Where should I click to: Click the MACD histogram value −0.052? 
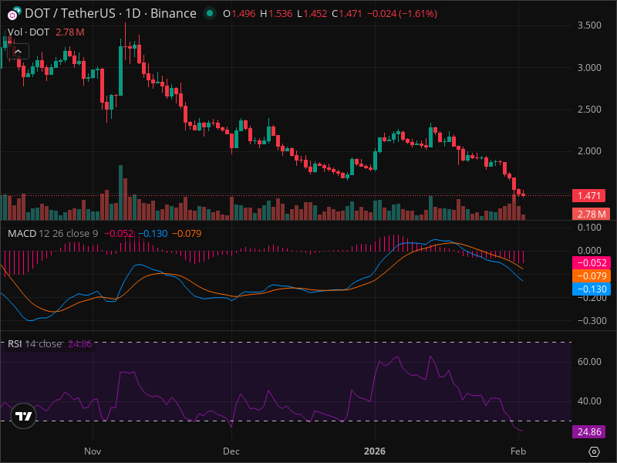pyautogui.click(x=119, y=234)
